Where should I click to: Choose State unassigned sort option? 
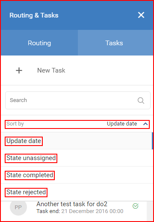pos(31,158)
